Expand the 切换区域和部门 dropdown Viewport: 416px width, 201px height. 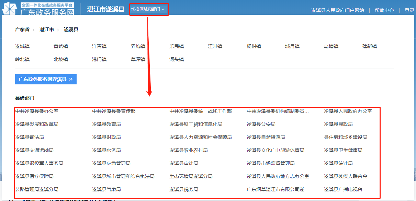148,9
